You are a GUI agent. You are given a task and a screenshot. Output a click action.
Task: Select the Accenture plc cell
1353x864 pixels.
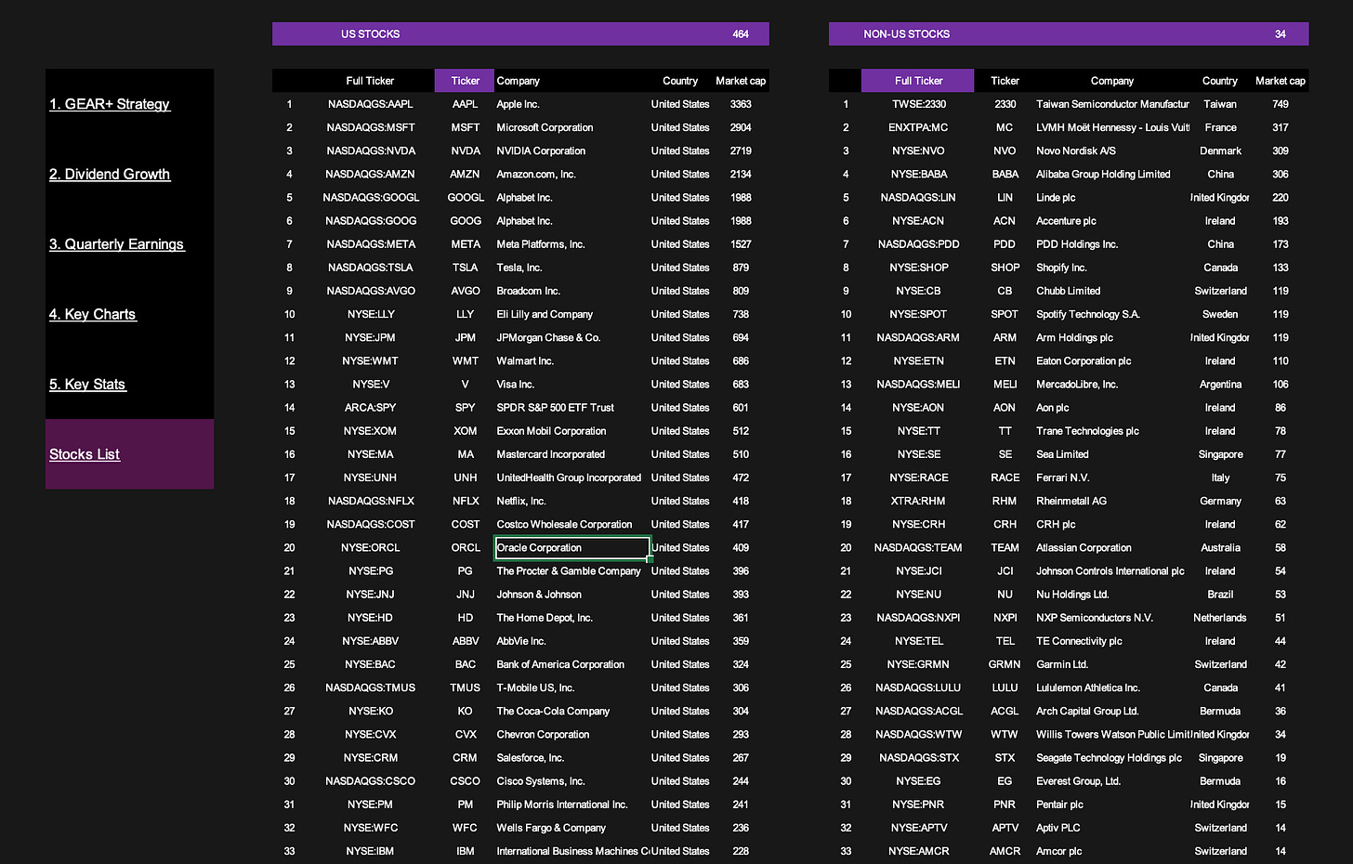tap(1066, 221)
